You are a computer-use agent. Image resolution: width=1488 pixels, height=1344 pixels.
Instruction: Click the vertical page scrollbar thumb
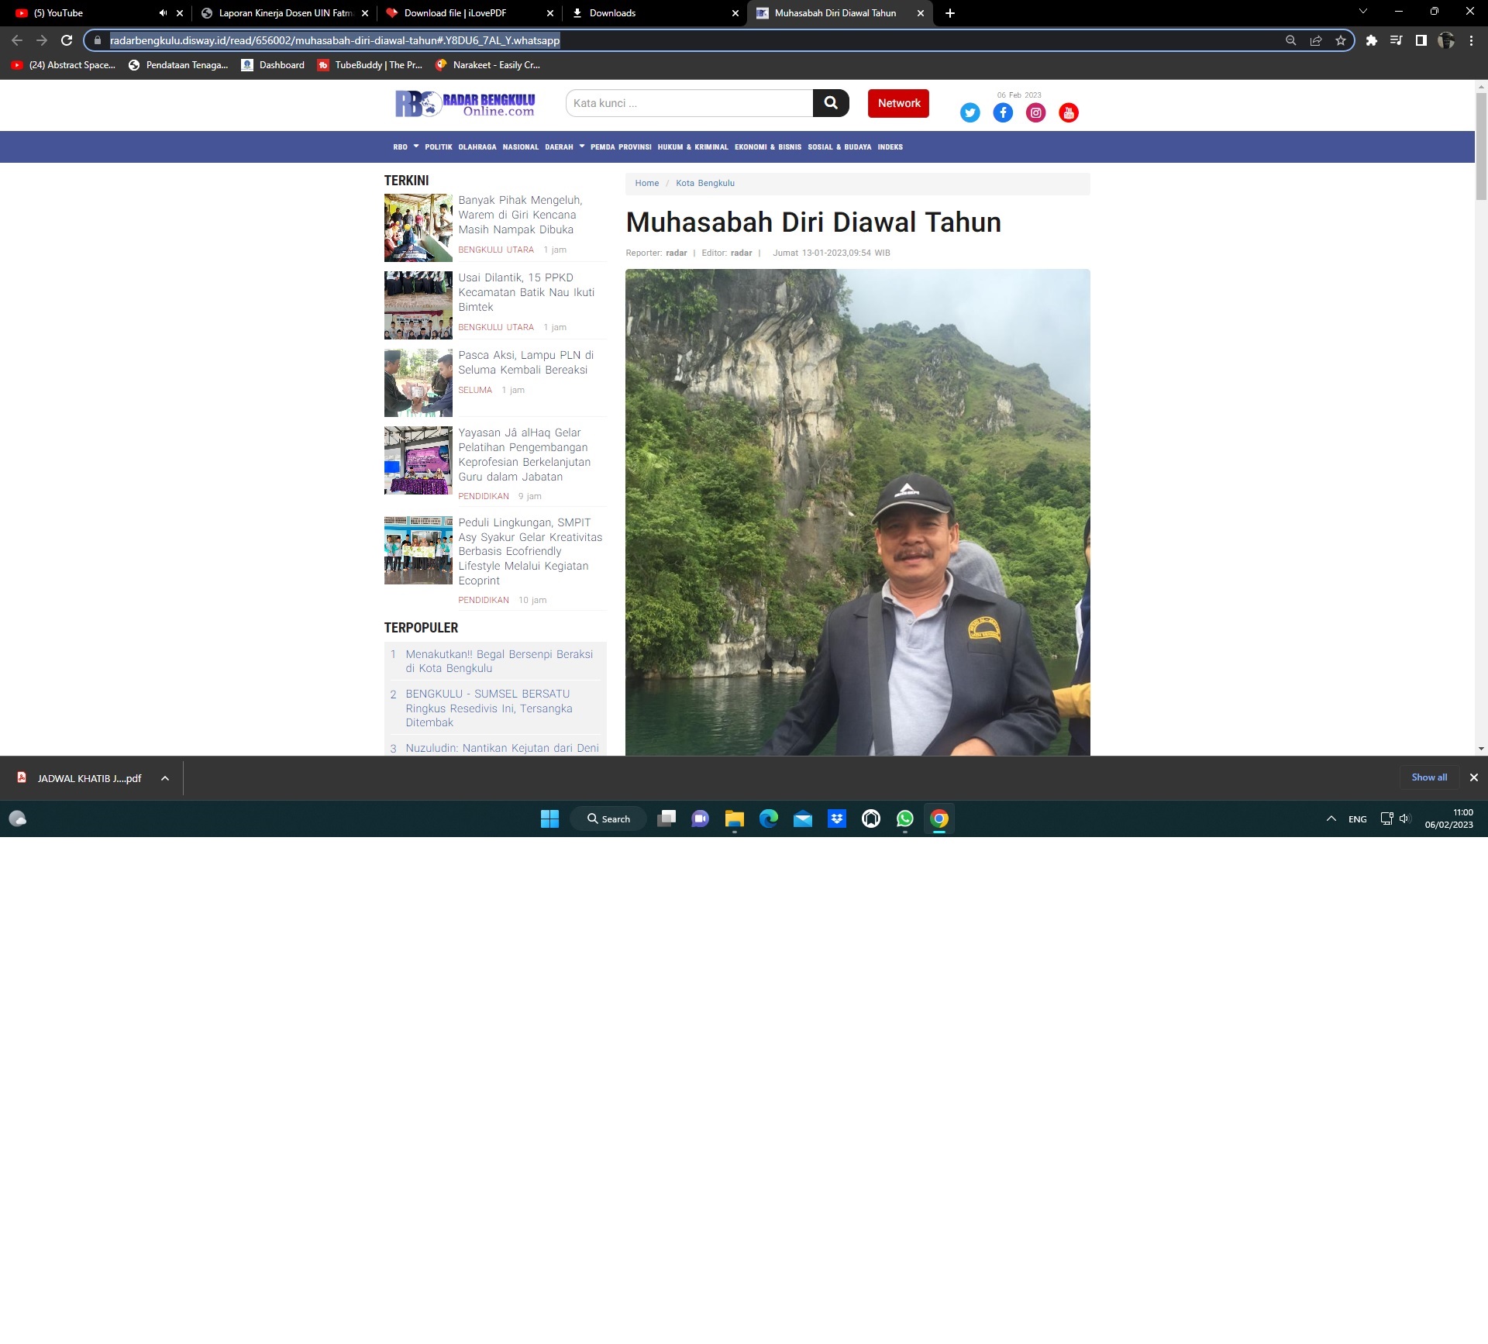1481,147
